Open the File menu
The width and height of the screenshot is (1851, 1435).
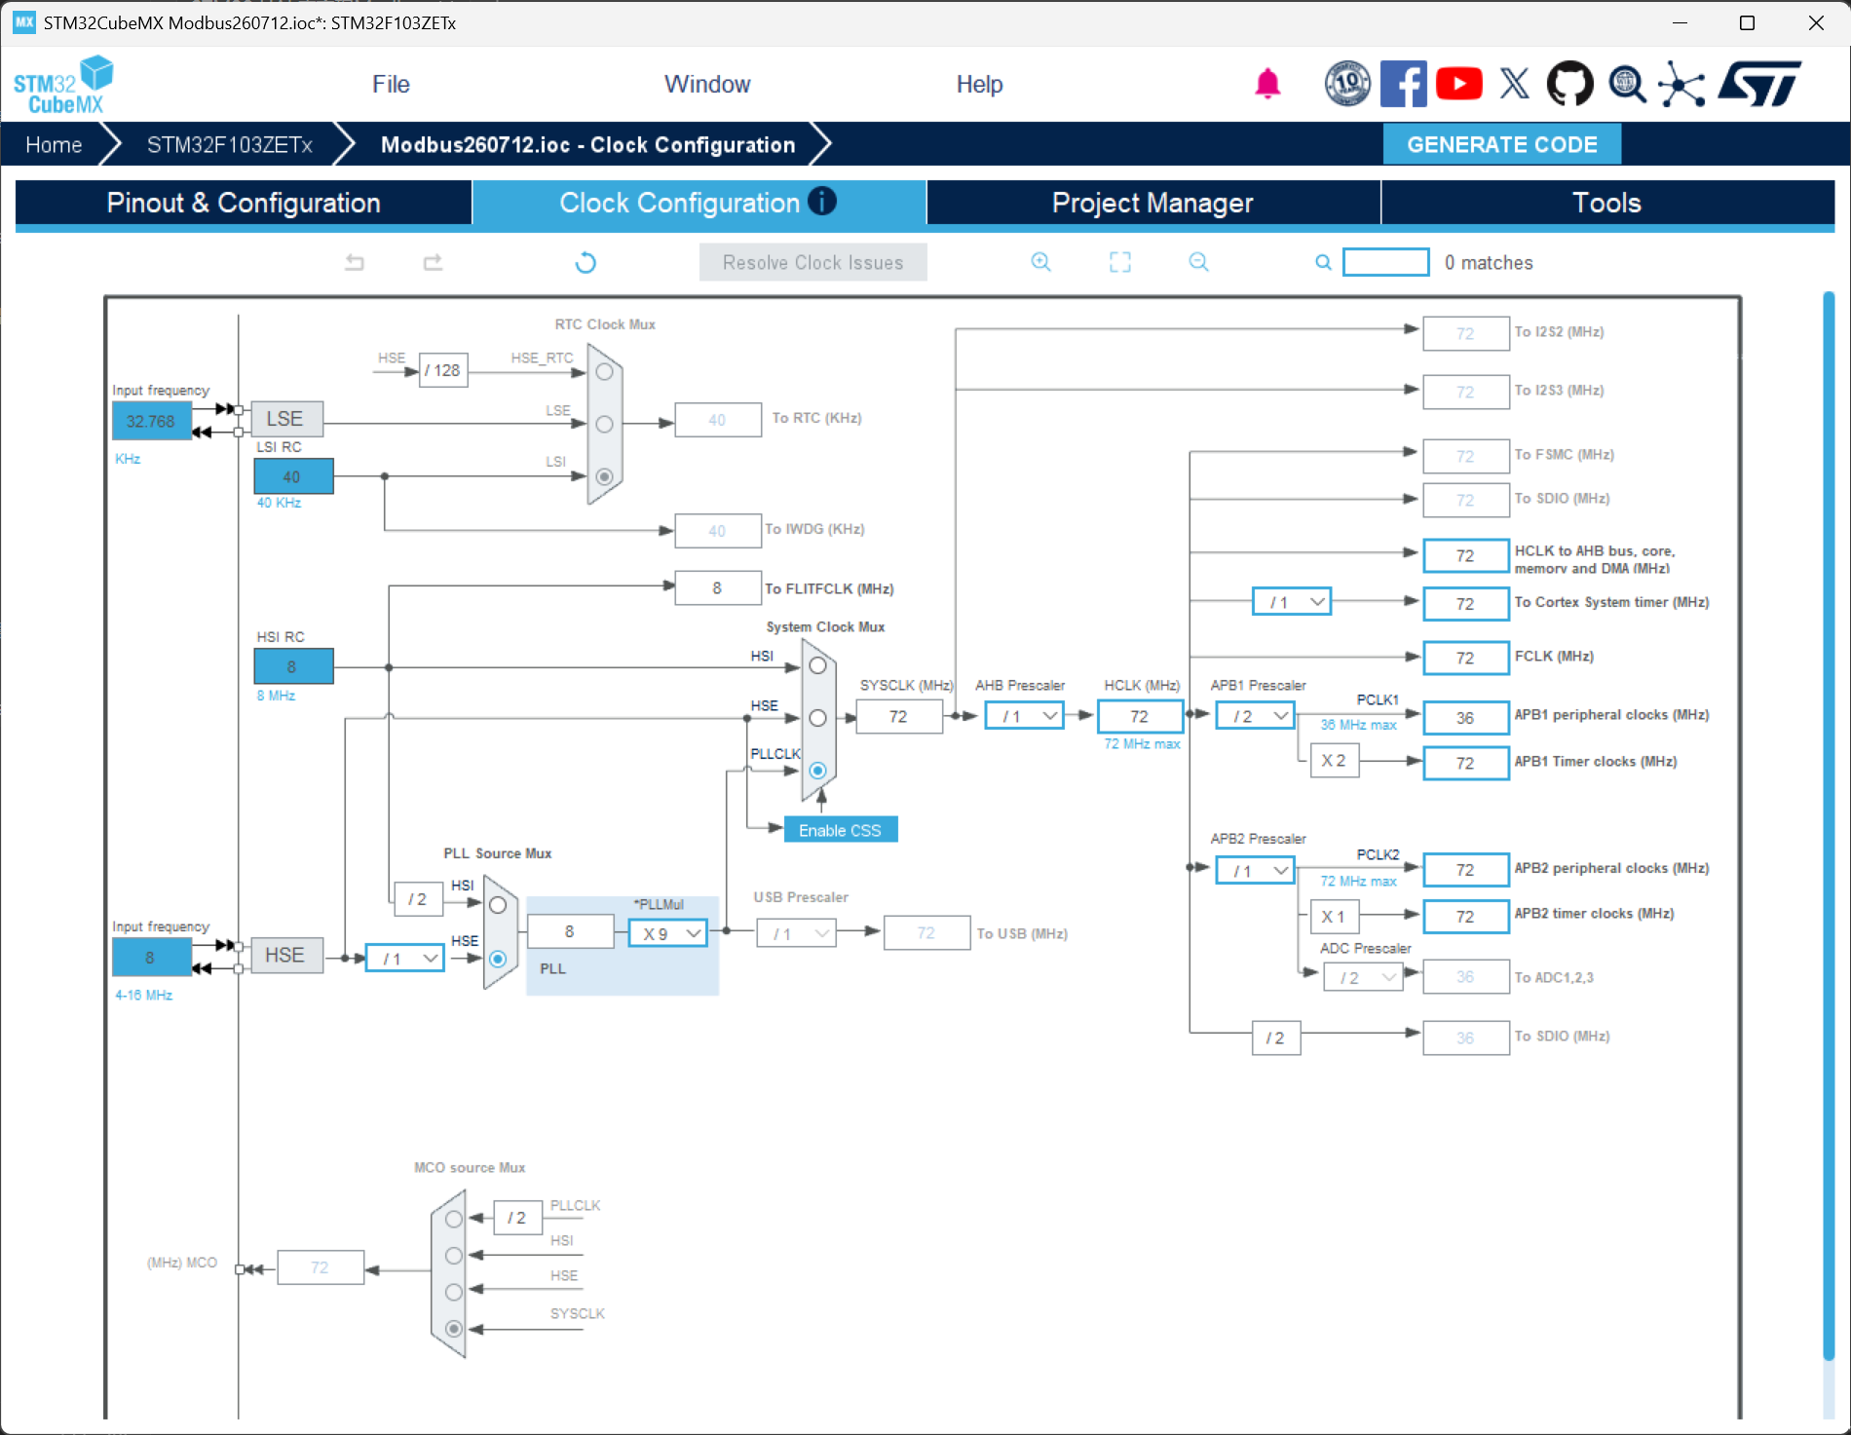[x=391, y=84]
